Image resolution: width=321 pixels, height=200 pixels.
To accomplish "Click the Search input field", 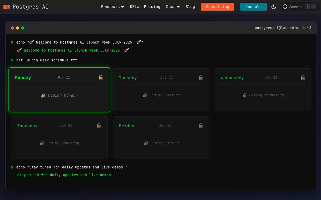I will point(300,7).
